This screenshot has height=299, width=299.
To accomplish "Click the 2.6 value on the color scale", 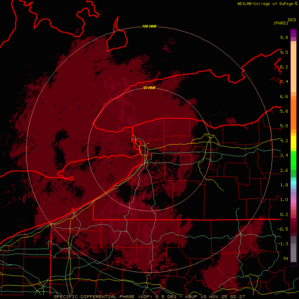I will click(284, 170).
